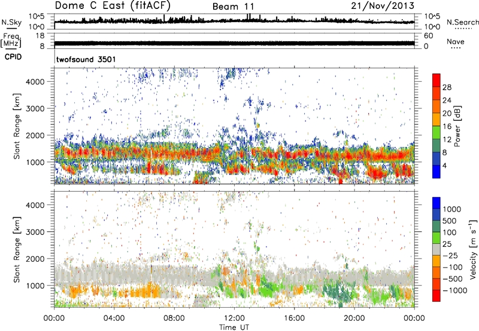Click the 'twofsound 3501' control program text
The image size is (479, 331).
pos(86,59)
